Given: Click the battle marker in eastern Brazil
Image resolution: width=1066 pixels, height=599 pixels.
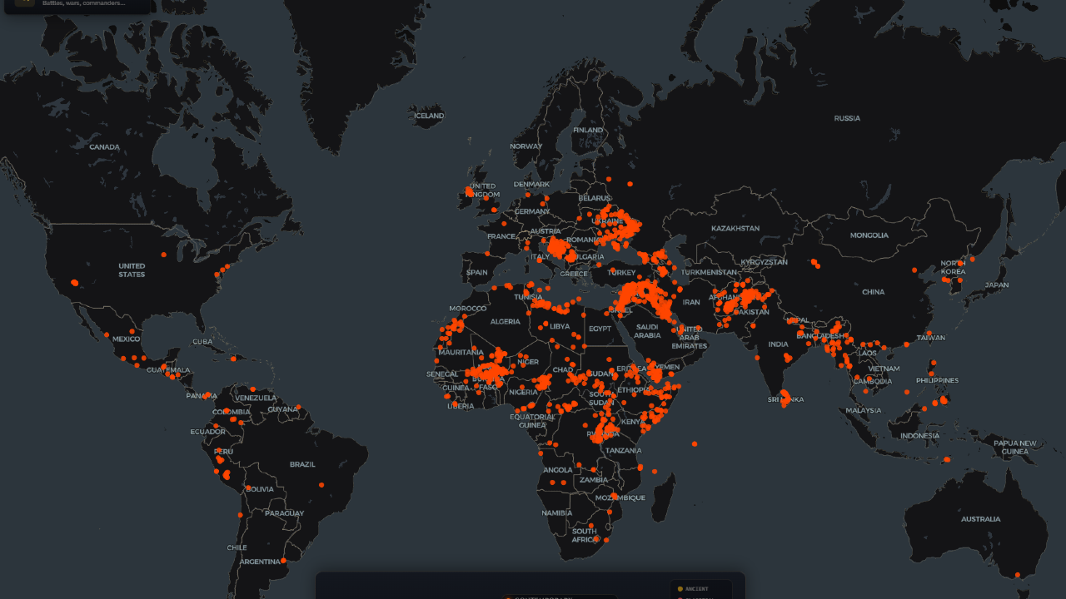Looking at the screenshot, I should tap(321, 485).
